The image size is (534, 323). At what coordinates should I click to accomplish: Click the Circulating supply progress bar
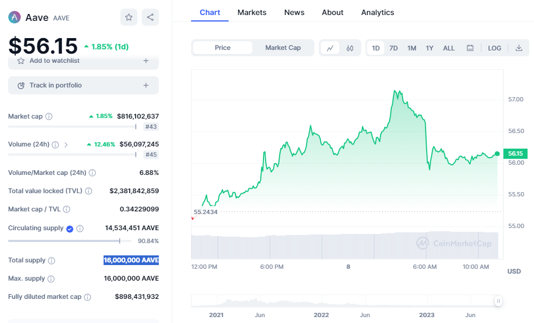[x=70, y=241]
